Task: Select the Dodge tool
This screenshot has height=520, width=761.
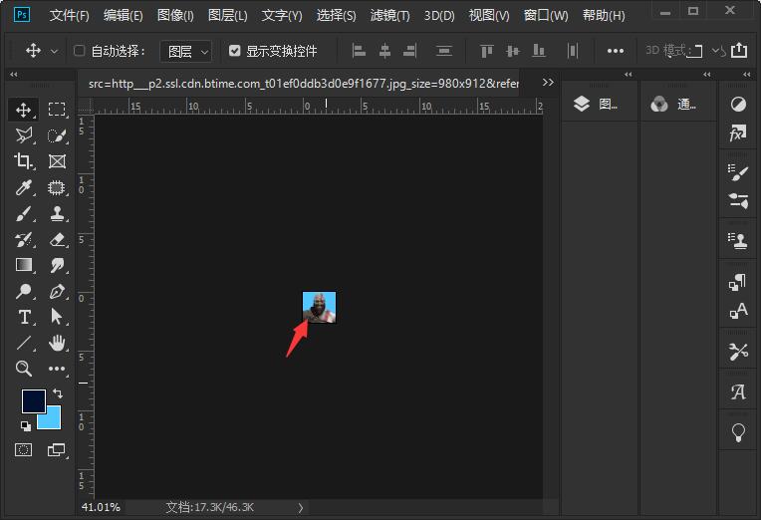Action: (23, 291)
